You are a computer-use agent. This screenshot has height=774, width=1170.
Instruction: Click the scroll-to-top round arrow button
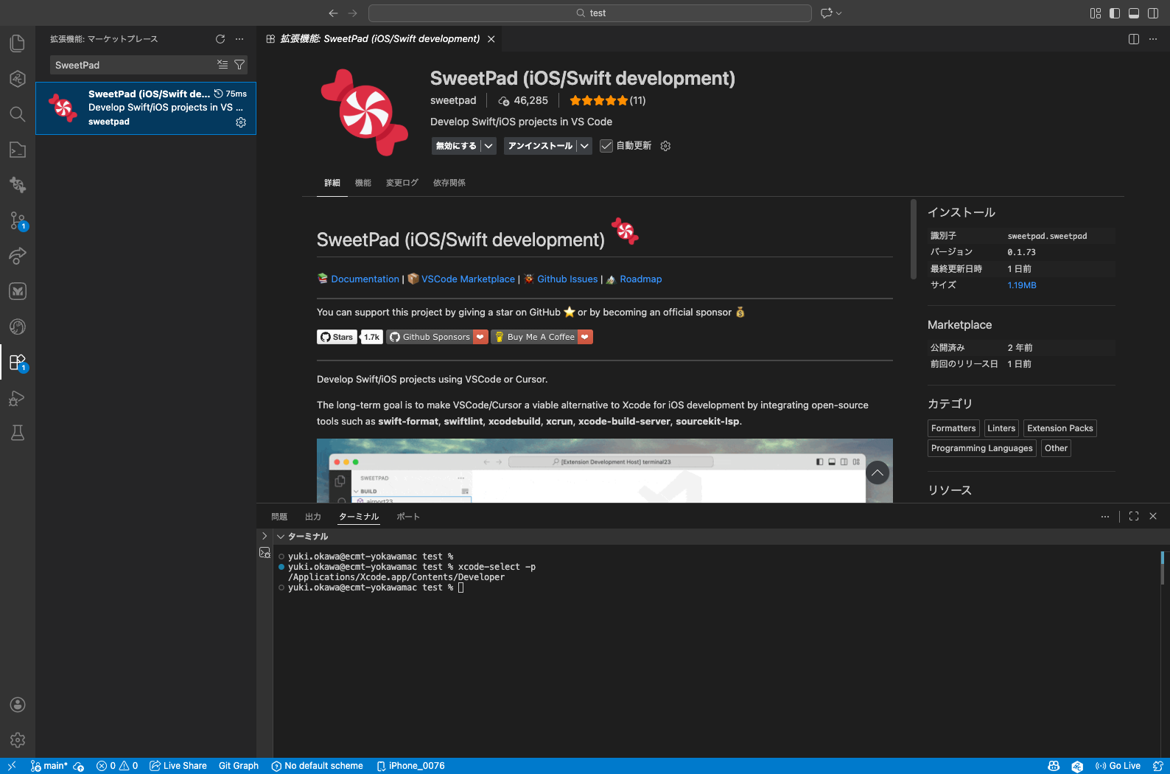(x=877, y=473)
